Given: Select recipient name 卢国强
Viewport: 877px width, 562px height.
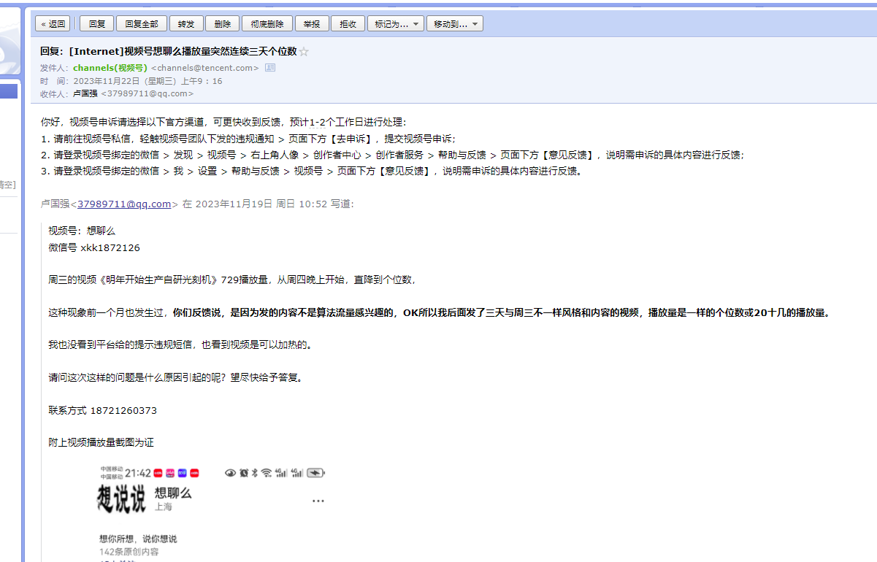Looking at the screenshot, I should (85, 93).
